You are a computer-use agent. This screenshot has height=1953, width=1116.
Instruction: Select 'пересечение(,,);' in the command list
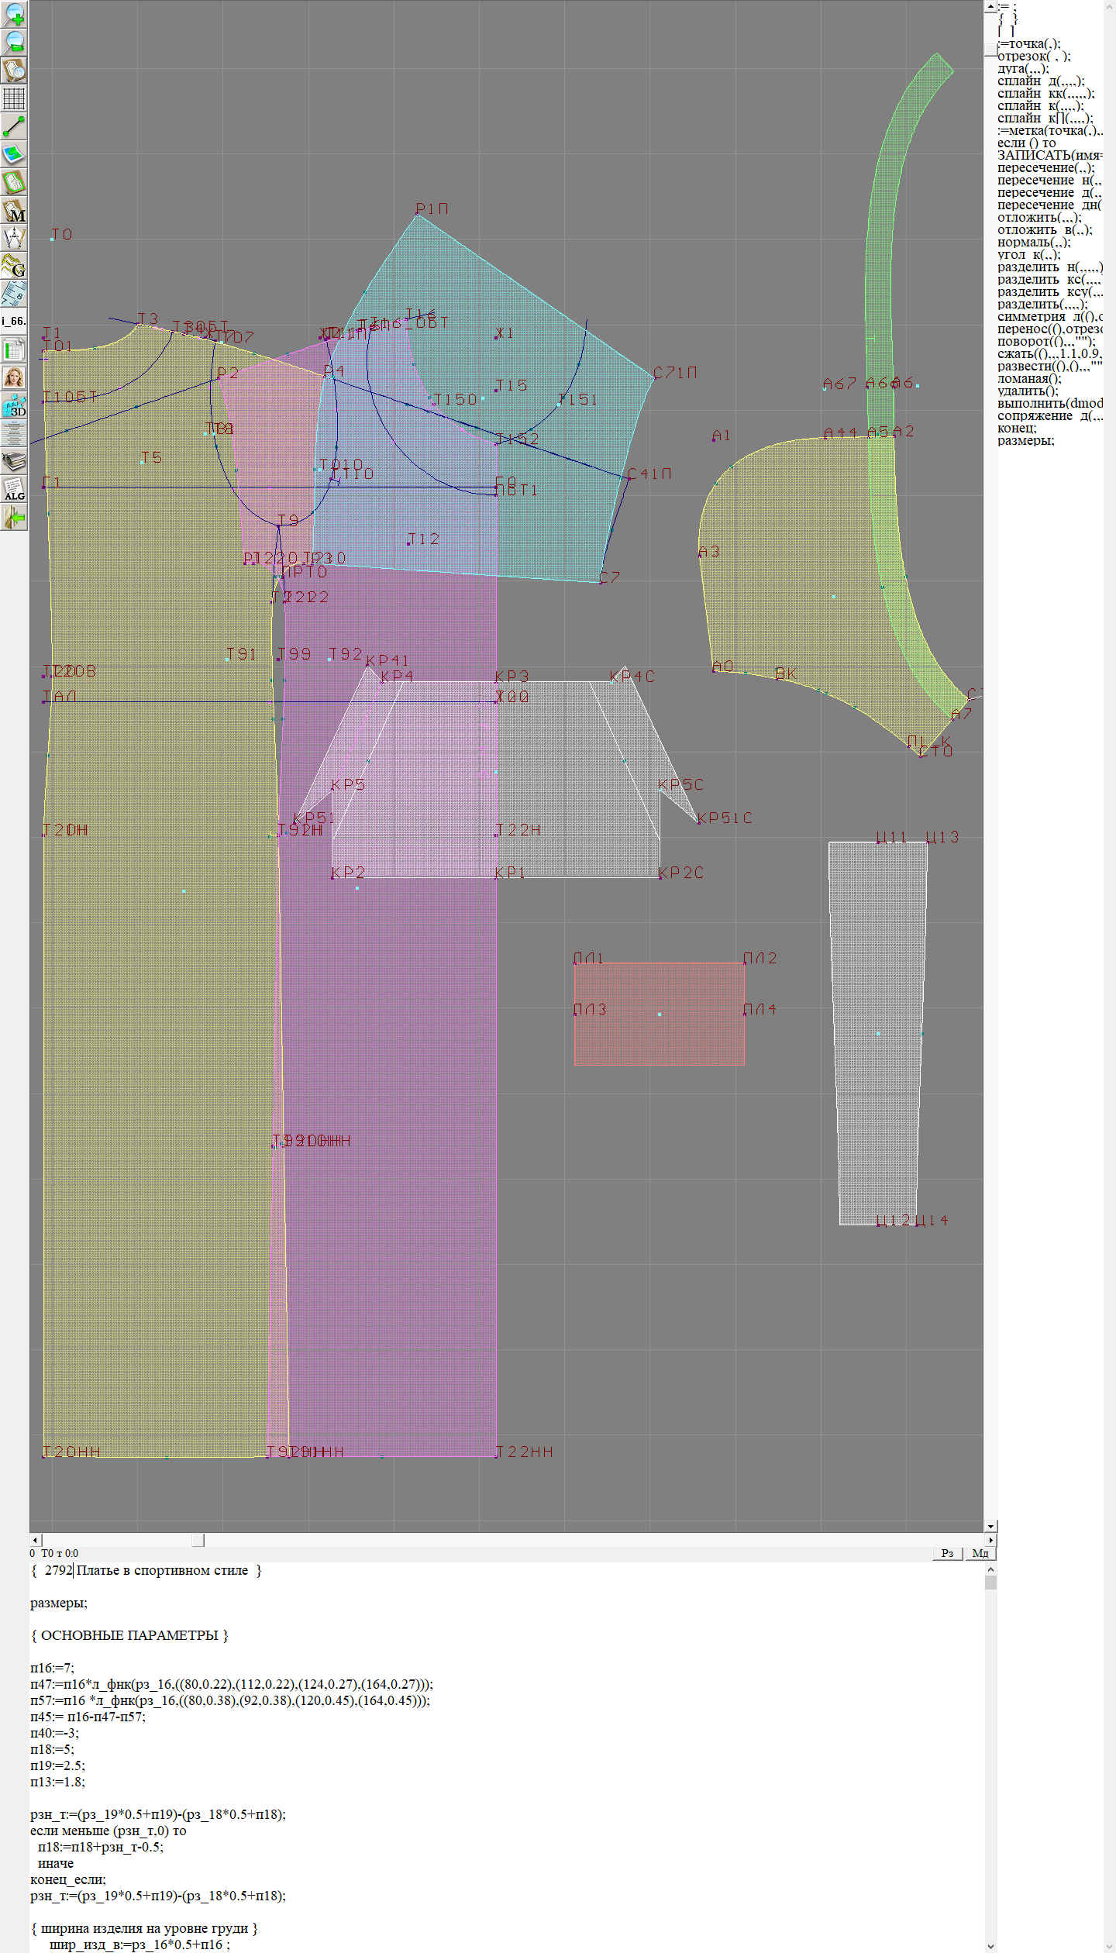click(x=1045, y=167)
